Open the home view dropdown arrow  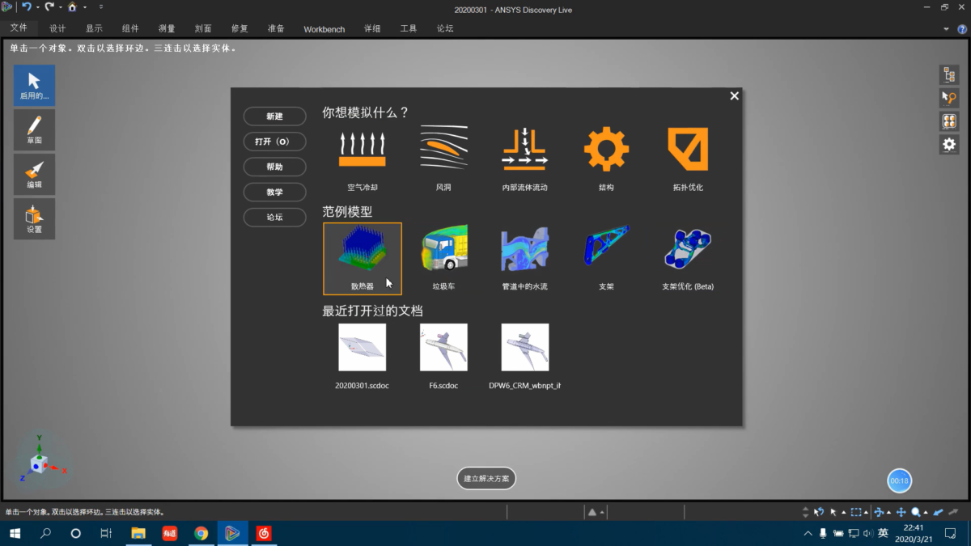tap(84, 6)
